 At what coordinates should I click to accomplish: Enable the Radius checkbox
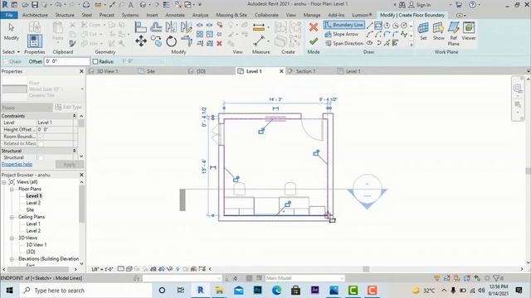pyautogui.click(x=95, y=61)
